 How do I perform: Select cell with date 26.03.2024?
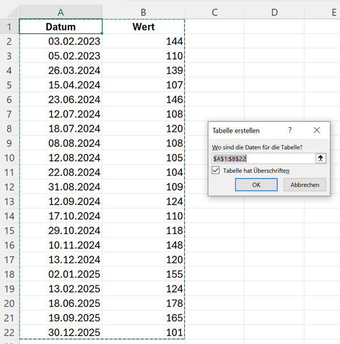[x=61, y=70]
